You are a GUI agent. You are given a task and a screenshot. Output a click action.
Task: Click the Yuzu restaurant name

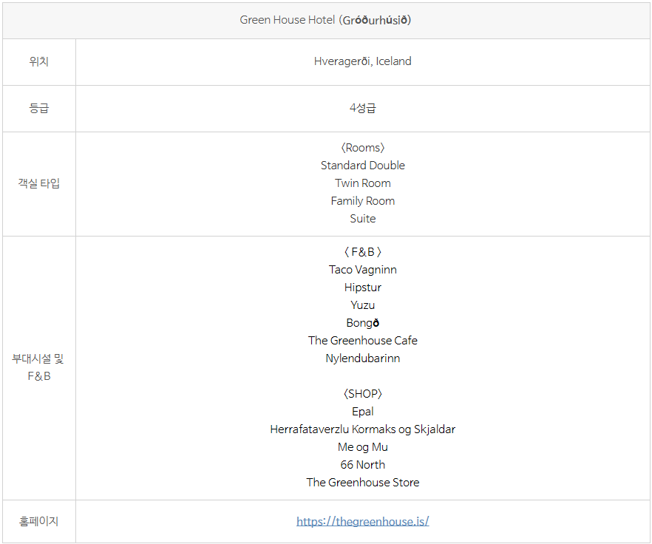[x=362, y=305]
